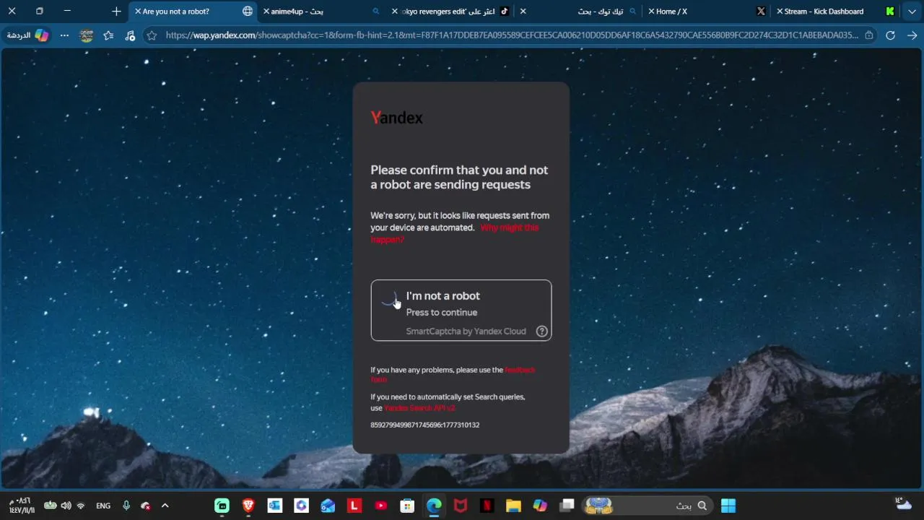Open the Edge settings and more menu

point(64,35)
